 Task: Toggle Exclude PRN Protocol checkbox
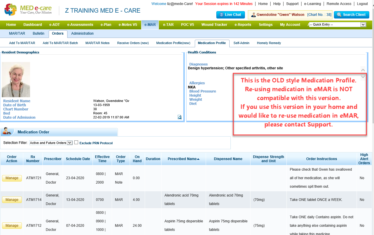(x=76, y=142)
